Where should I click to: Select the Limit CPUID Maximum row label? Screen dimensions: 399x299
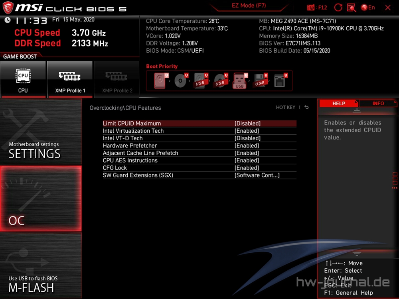pyautogui.click(x=132, y=123)
